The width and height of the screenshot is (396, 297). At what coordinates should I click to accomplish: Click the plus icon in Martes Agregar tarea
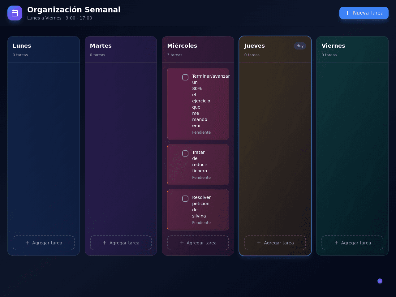coord(105,243)
